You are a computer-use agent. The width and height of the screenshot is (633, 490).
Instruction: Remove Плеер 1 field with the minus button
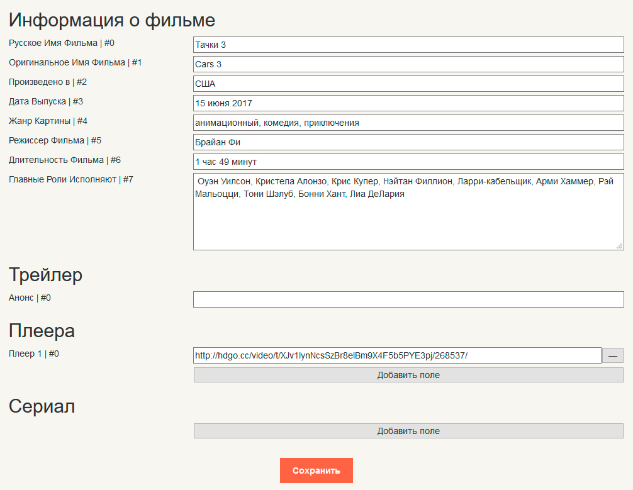[613, 355]
